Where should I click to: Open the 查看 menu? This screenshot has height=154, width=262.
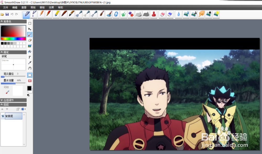[24, 8]
